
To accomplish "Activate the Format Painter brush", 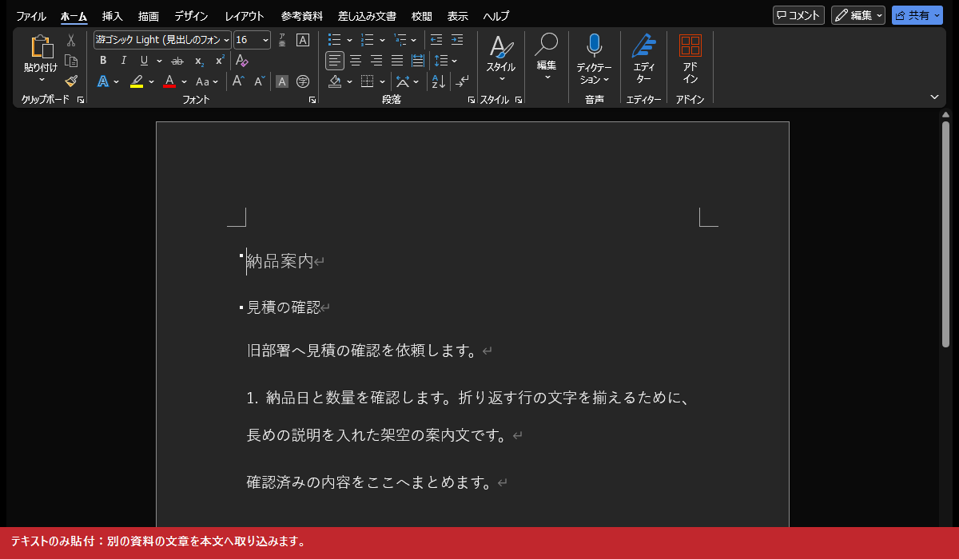I will pyautogui.click(x=71, y=81).
